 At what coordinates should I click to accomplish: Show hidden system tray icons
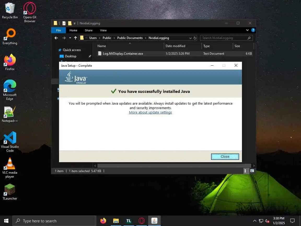(x=254, y=221)
